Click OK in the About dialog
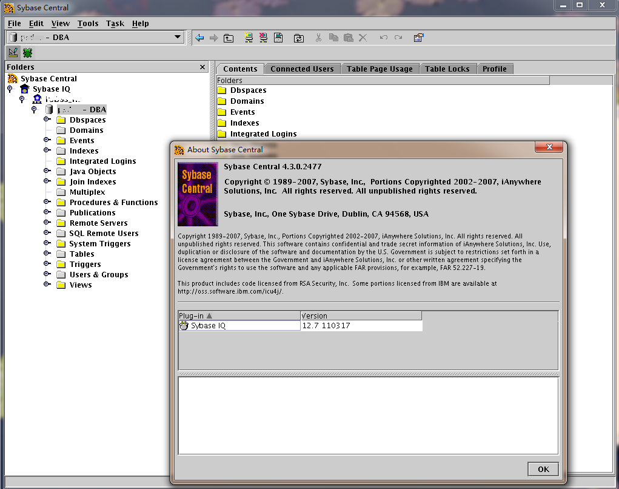The image size is (619, 489). coord(543,469)
